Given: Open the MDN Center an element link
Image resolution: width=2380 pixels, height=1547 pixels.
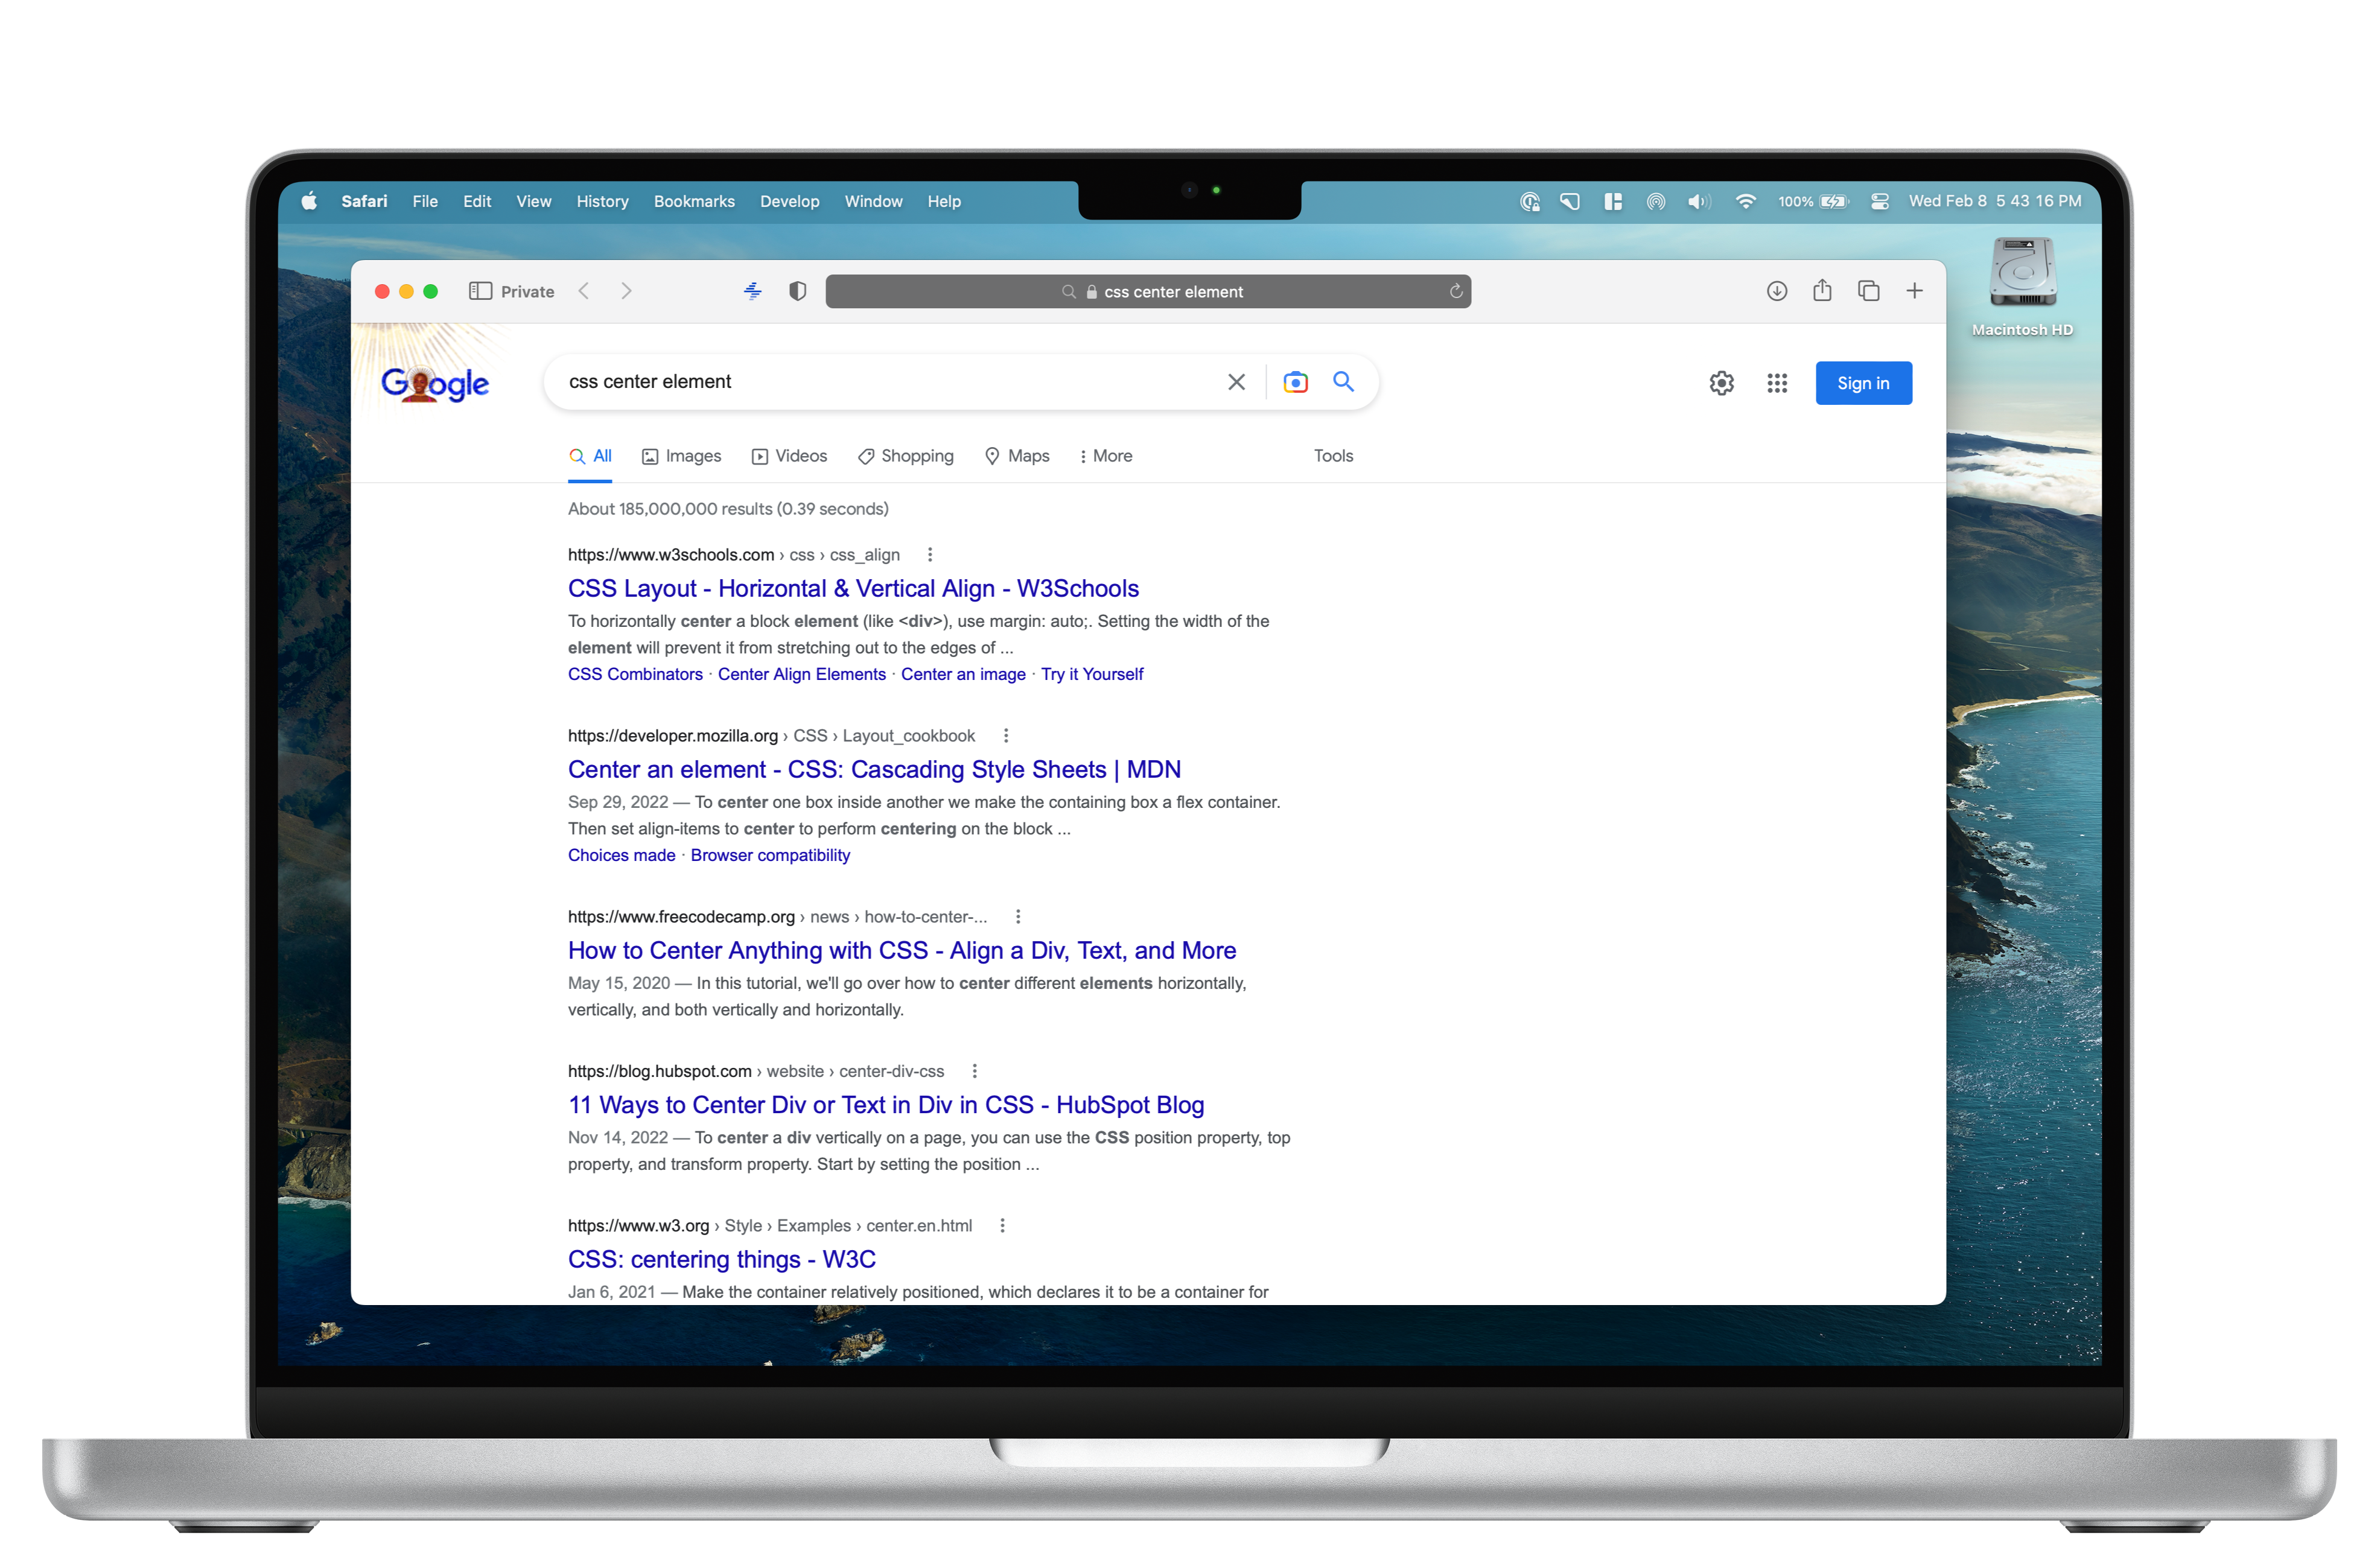Looking at the screenshot, I should 874,769.
